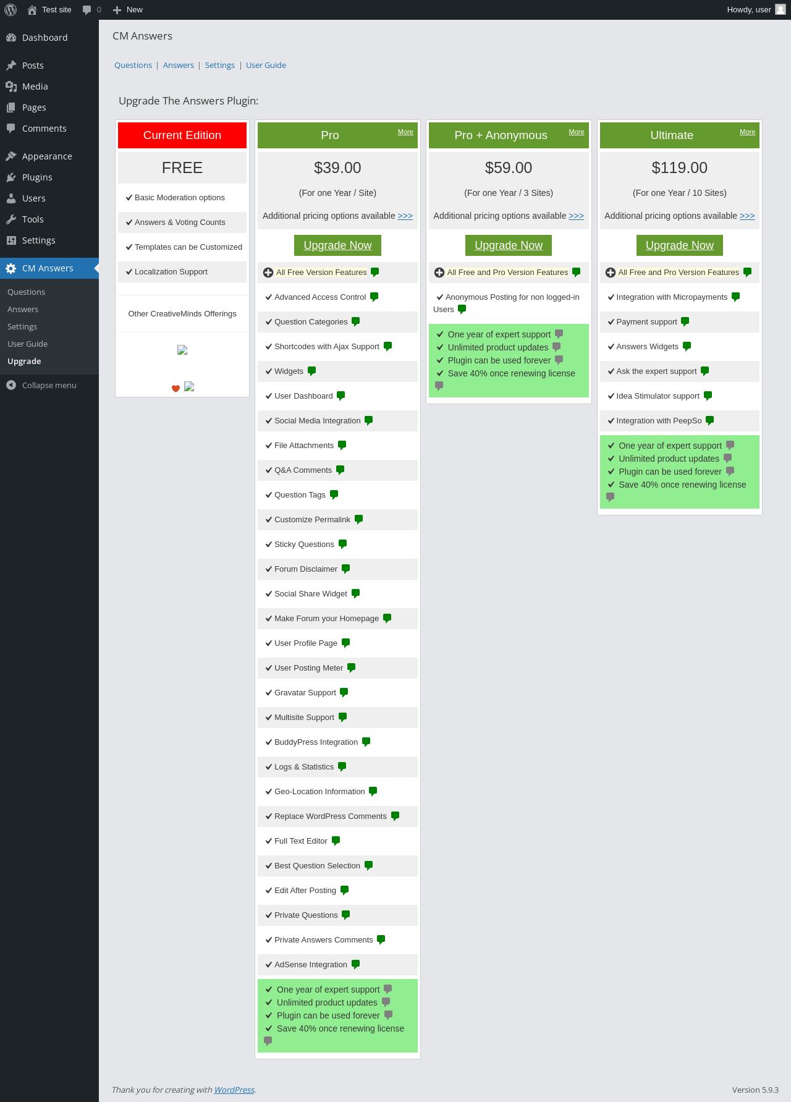The image size is (791, 1102).
Task: Click the first broken image under CreativeMinds Offerings
Action: pyautogui.click(x=182, y=350)
